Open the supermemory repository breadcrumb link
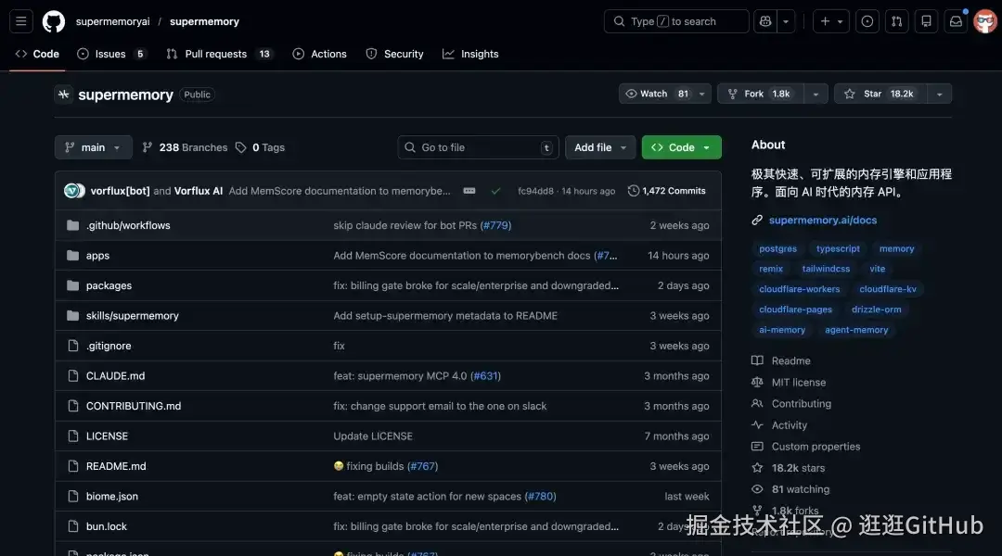The height and width of the screenshot is (556, 1002). (204, 21)
